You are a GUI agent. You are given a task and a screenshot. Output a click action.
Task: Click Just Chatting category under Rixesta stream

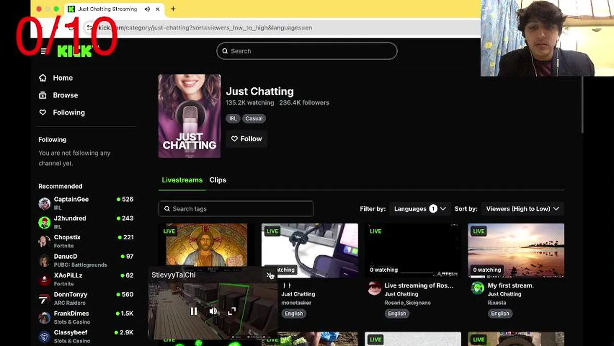pos(504,294)
